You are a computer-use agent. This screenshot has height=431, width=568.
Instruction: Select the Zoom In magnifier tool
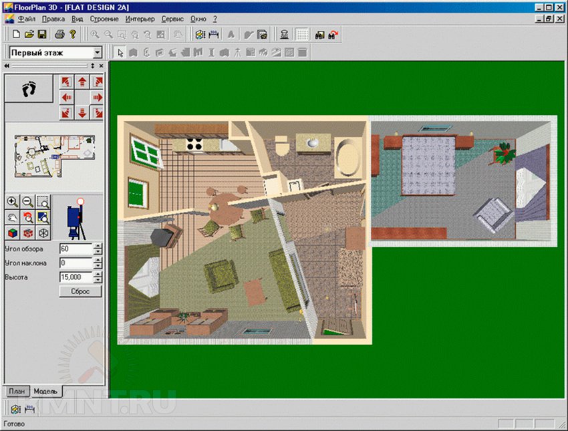point(13,202)
